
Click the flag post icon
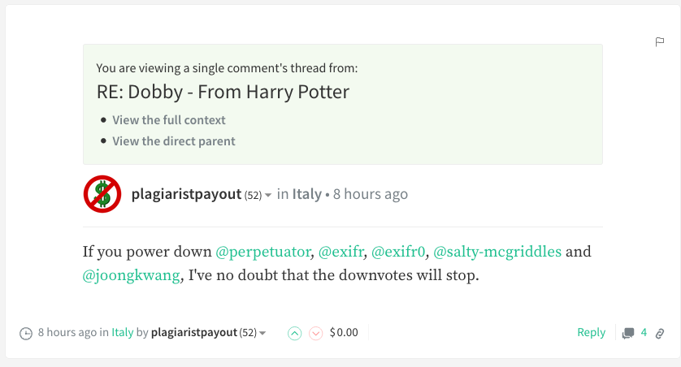(660, 41)
